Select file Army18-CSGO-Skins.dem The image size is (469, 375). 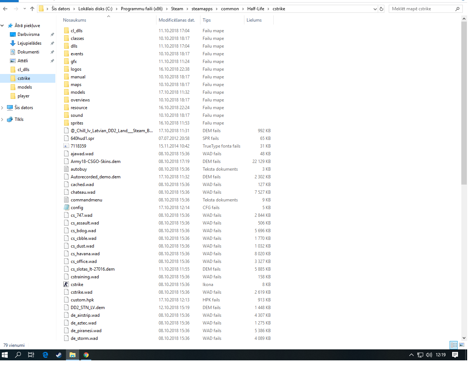click(x=96, y=161)
